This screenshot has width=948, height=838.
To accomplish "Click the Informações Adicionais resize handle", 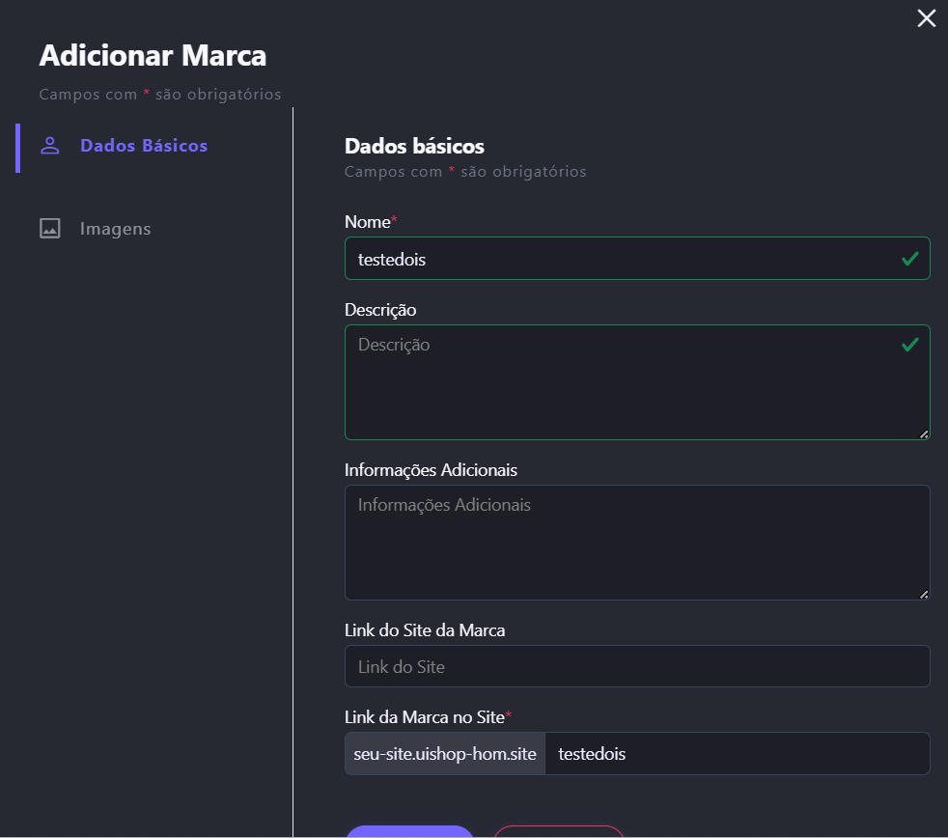I will (x=924, y=595).
